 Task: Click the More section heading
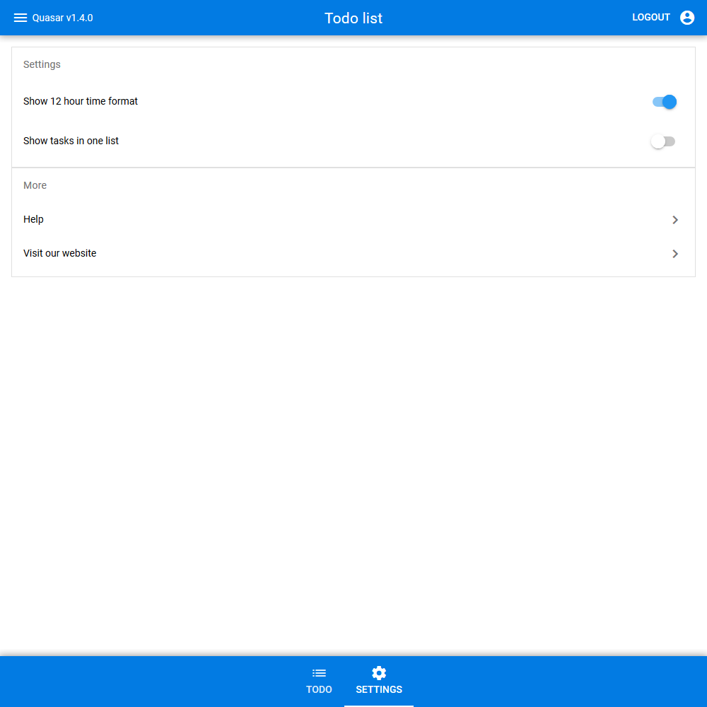tap(35, 185)
